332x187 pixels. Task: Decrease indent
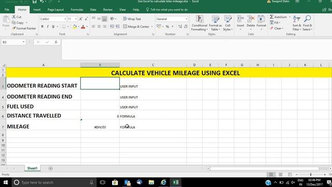[112, 26]
